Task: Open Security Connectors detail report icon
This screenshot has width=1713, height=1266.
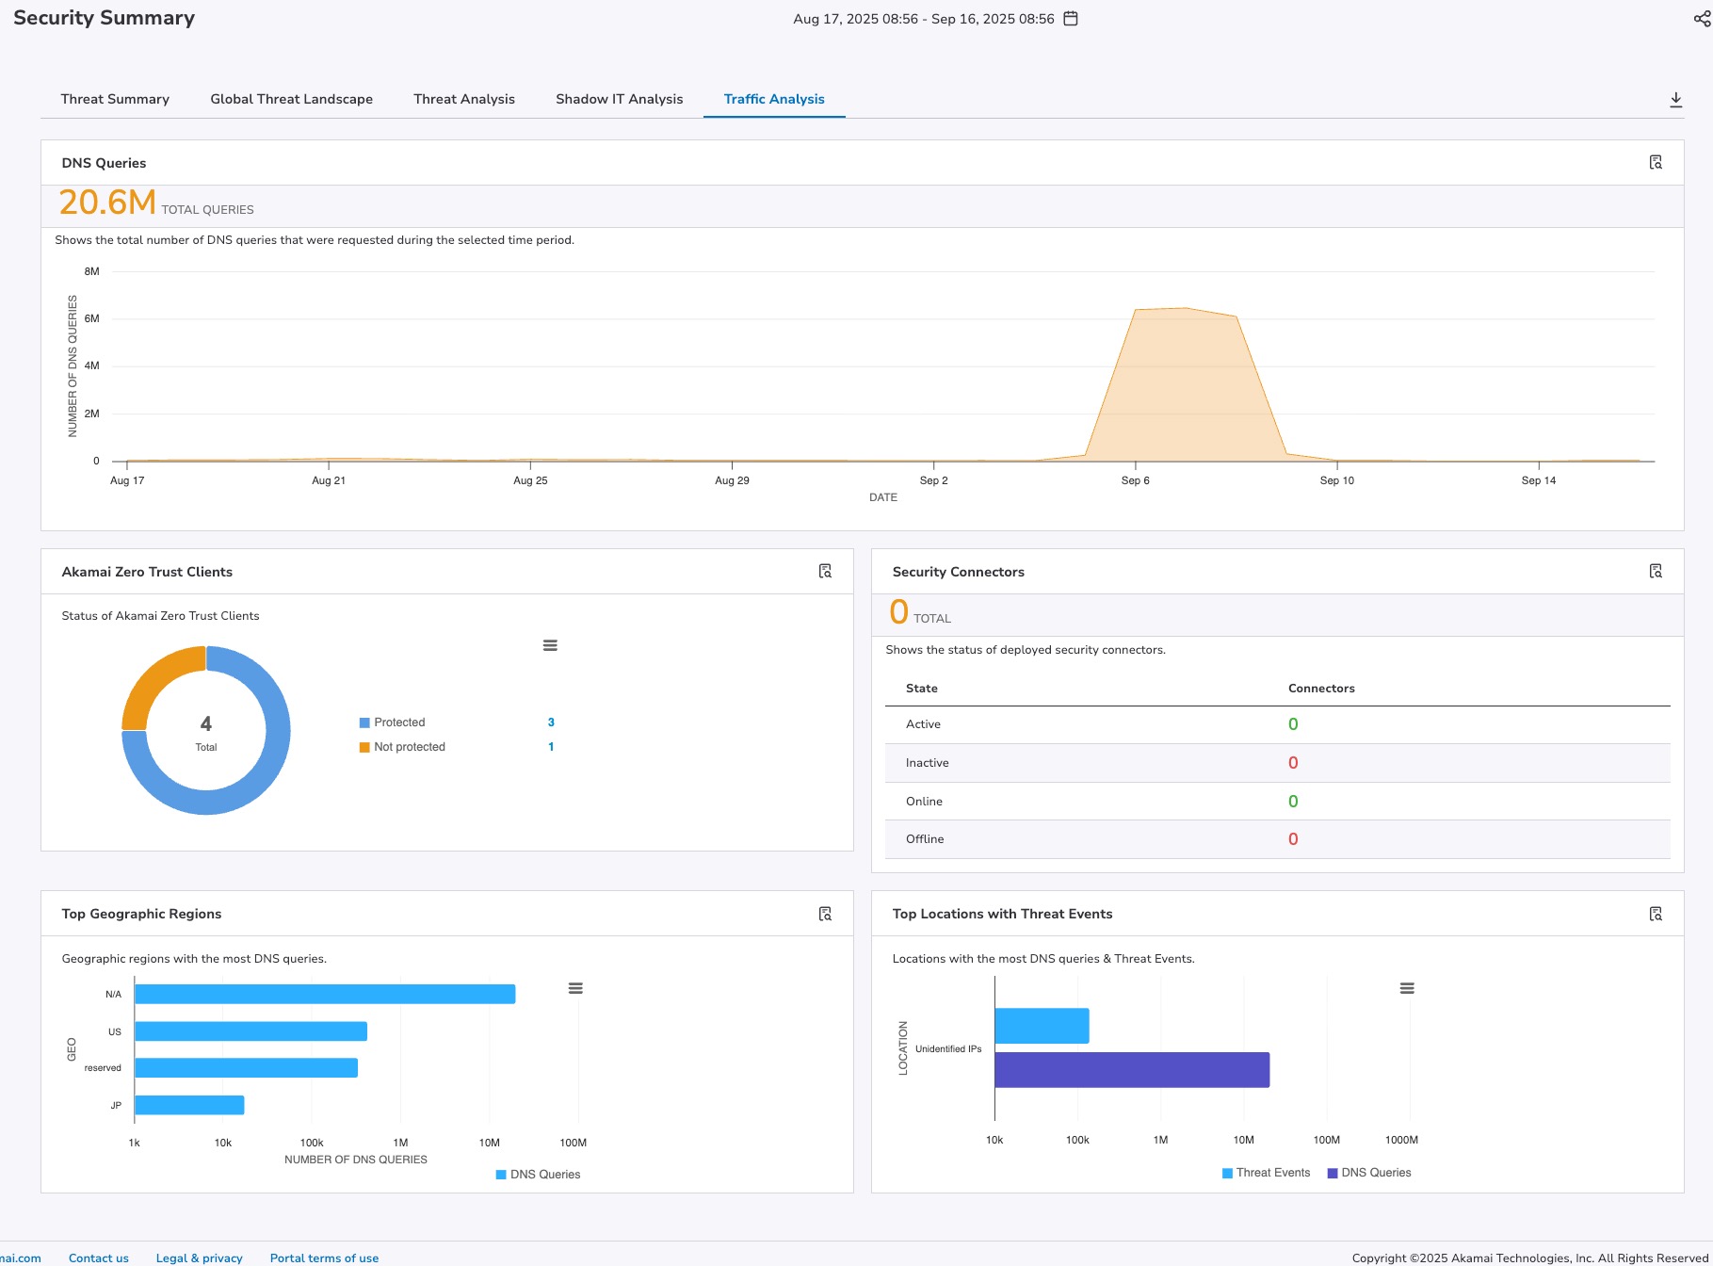Action: tap(1656, 572)
